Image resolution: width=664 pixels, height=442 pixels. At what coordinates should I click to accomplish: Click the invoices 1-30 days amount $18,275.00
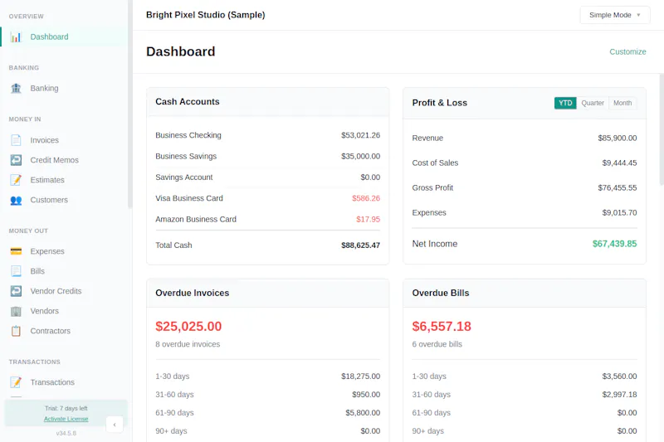pos(360,376)
